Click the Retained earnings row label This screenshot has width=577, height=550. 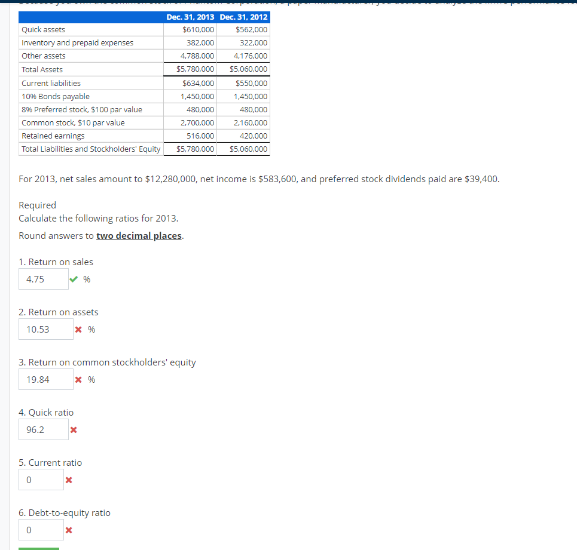click(51, 136)
